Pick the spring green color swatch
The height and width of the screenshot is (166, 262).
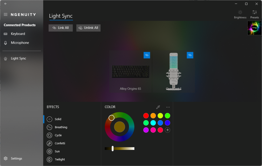pyautogui.click(x=146, y=123)
